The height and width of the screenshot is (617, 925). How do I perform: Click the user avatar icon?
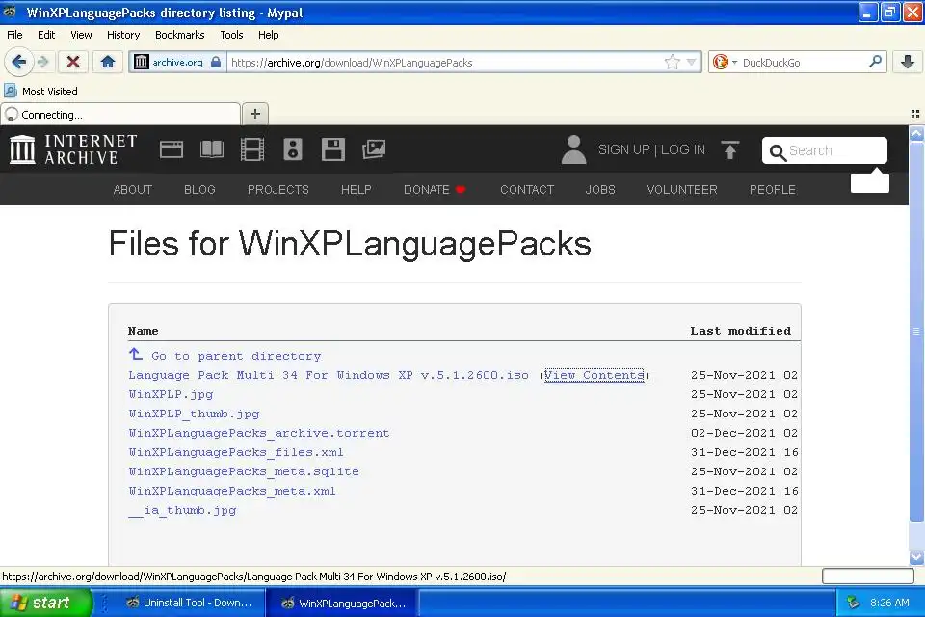coord(573,149)
